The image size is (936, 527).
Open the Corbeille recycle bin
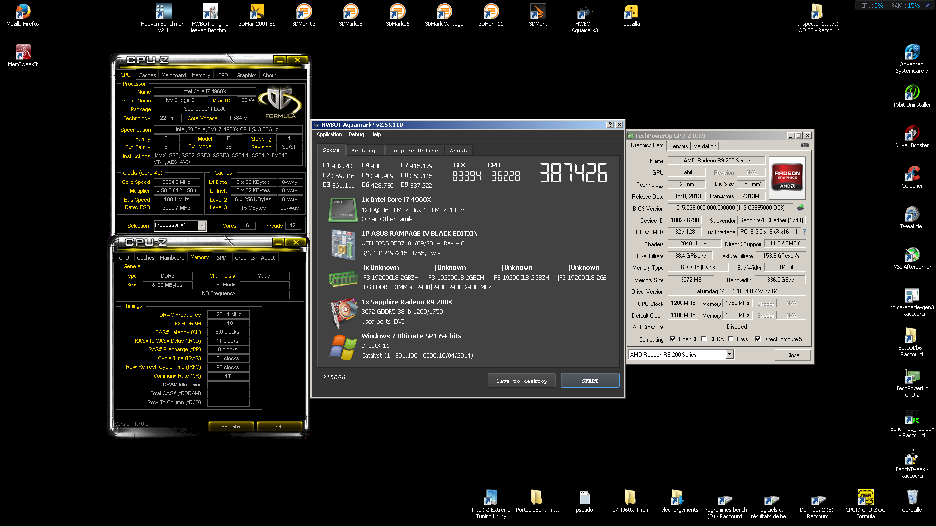pyautogui.click(x=912, y=501)
